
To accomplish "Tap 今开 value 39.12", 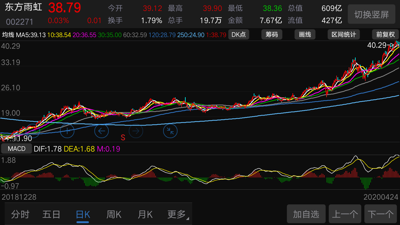I will pyautogui.click(x=152, y=8).
